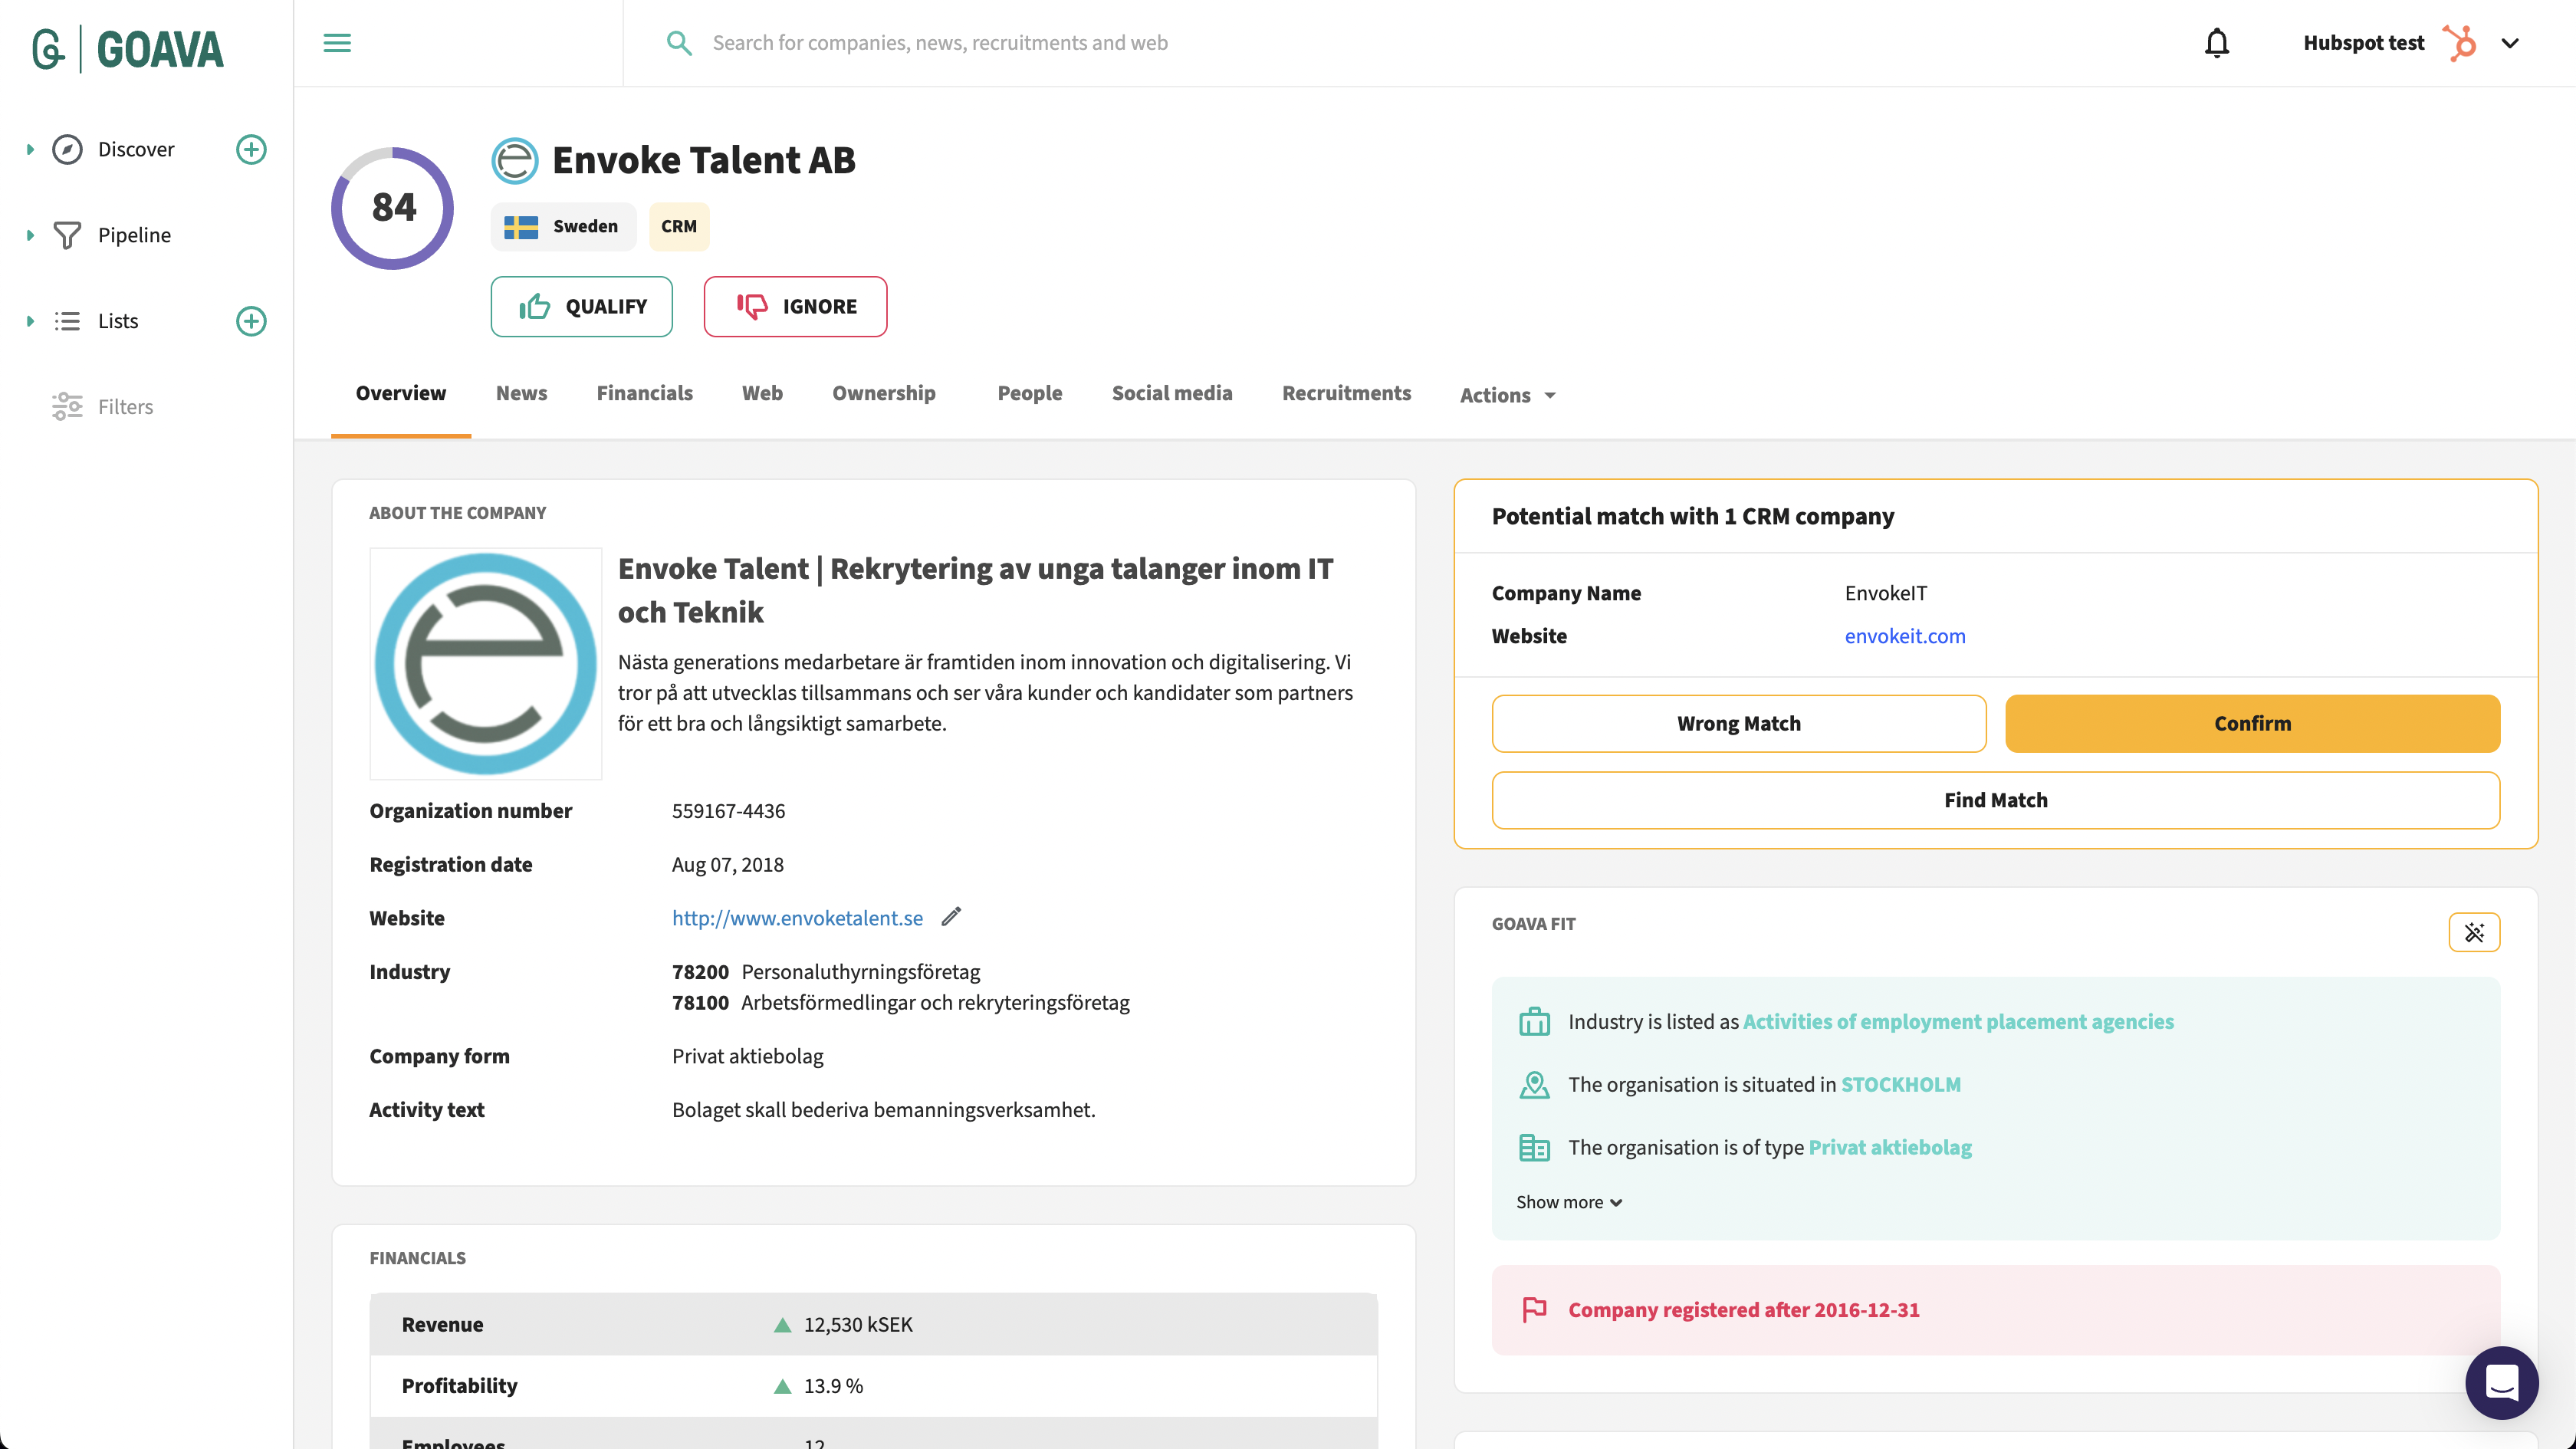Click the QUALIFY button
This screenshot has width=2576, height=1449.
tap(581, 306)
